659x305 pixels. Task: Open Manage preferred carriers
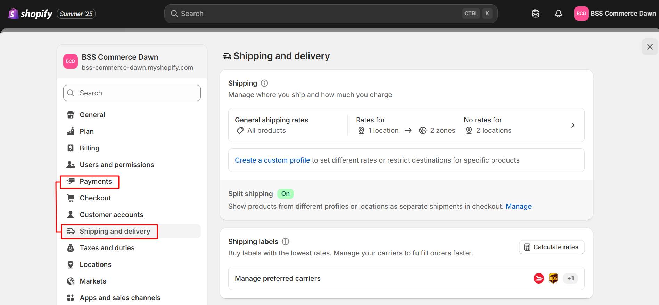click(x=406, y=278)
